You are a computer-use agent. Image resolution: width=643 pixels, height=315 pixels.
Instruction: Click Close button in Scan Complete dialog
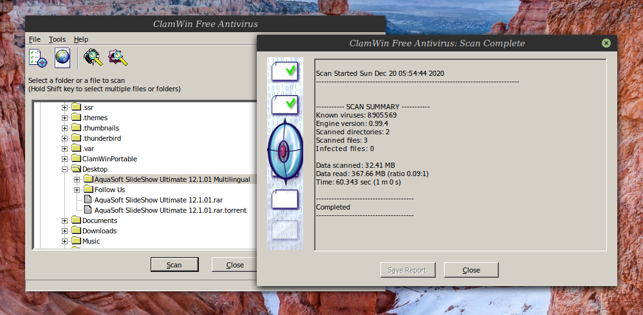[x=471, y=270]
